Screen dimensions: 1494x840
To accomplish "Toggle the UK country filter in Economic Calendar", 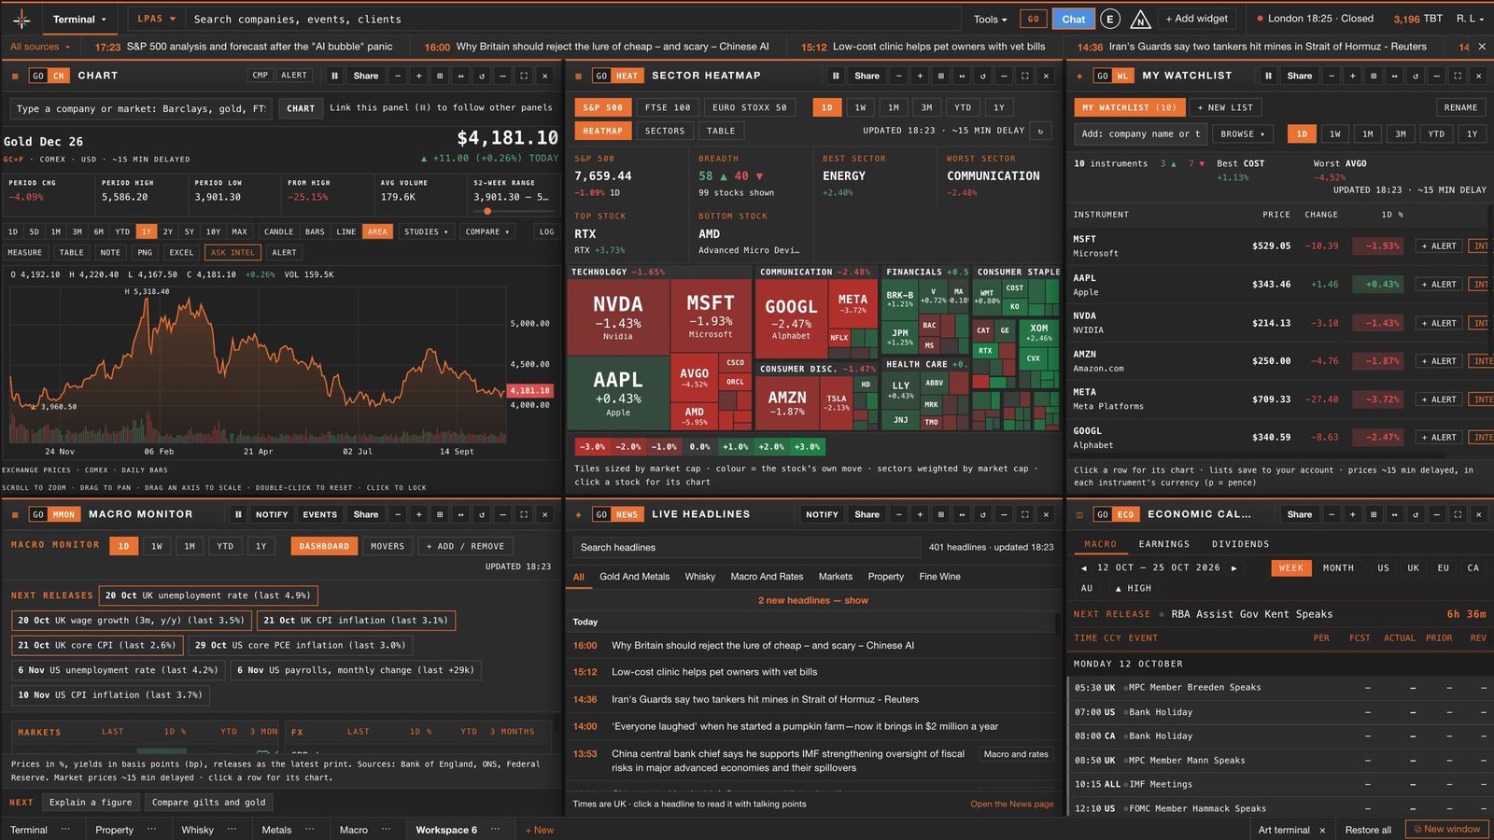I will coord(1413,567).
